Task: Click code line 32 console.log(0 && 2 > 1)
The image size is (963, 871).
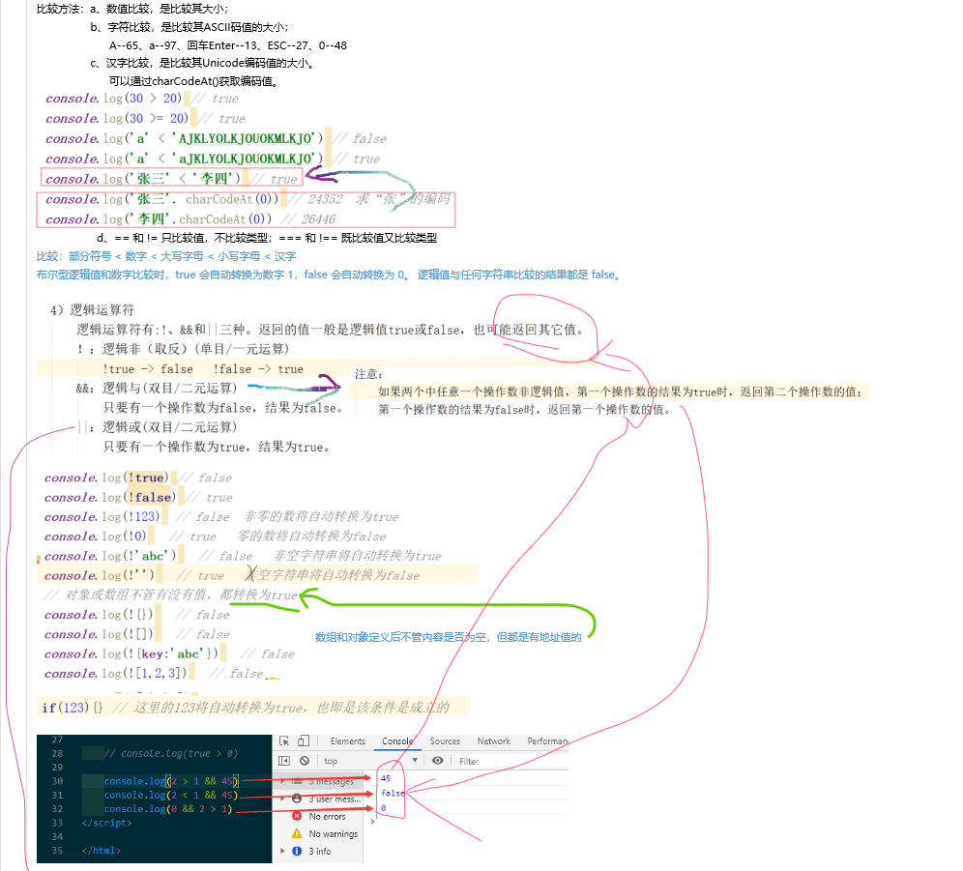Action: point(168,809)
